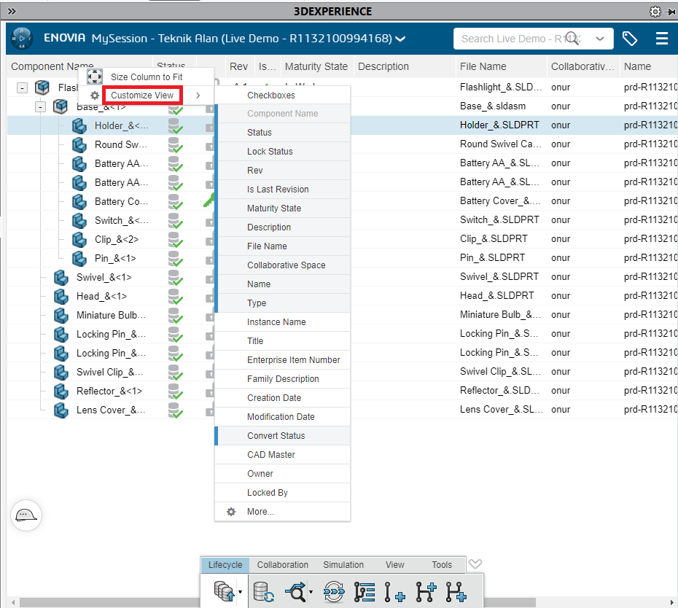Open the helmet assistant chat bubble

27,515
